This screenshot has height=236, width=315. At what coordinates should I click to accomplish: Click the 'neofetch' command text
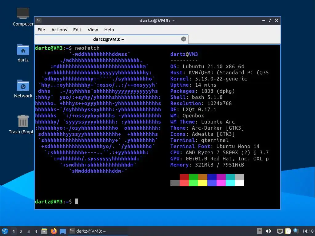[87, 48]
